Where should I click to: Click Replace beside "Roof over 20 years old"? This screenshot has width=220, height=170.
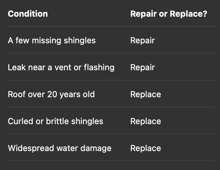(x=146, y=94)
